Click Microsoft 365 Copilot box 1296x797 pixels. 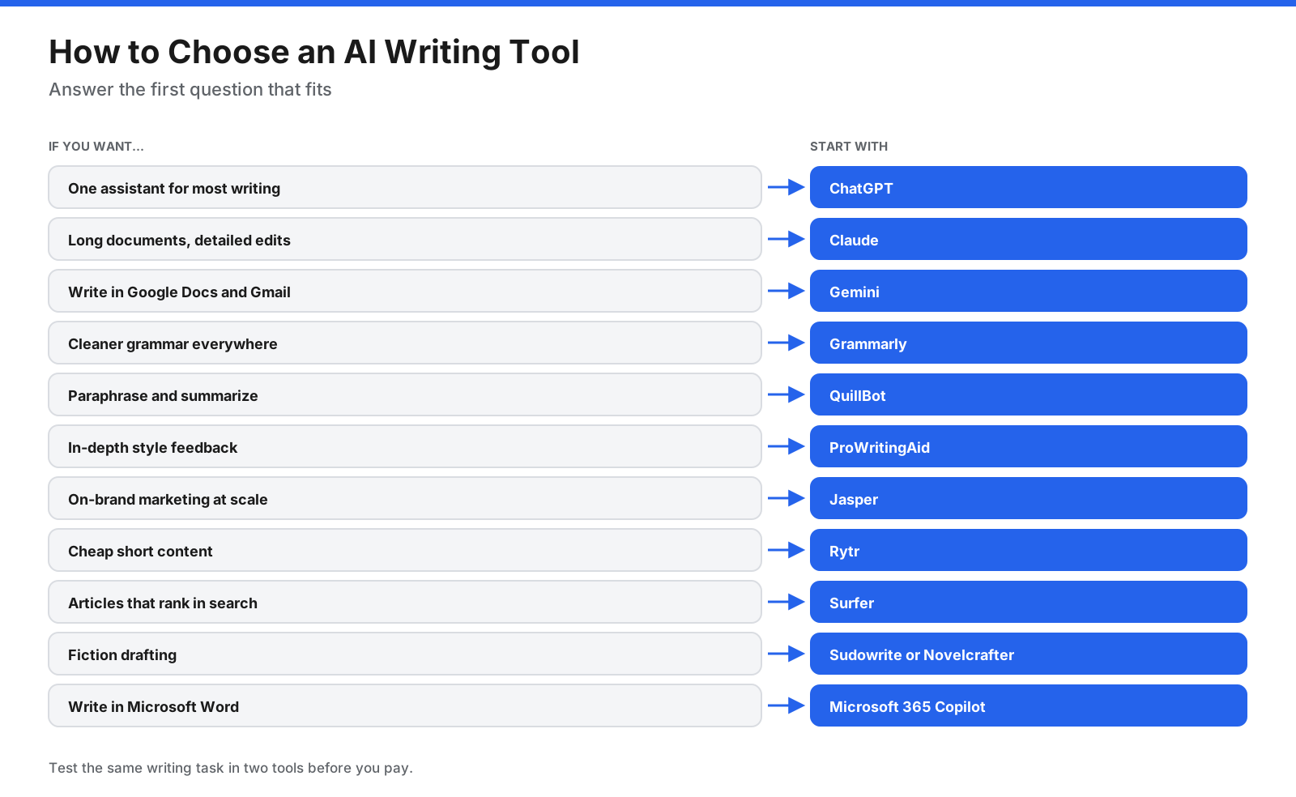tap(1029, 705)
